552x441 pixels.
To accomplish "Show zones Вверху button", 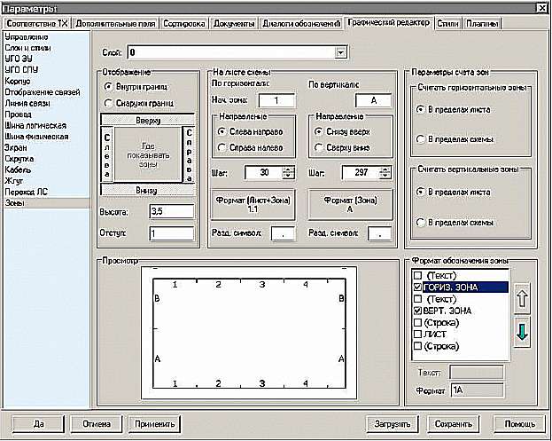I will click(x=147, y=120).
